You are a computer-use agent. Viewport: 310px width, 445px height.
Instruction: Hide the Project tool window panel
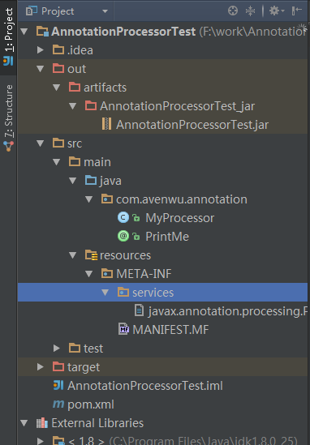coord(297,11)
